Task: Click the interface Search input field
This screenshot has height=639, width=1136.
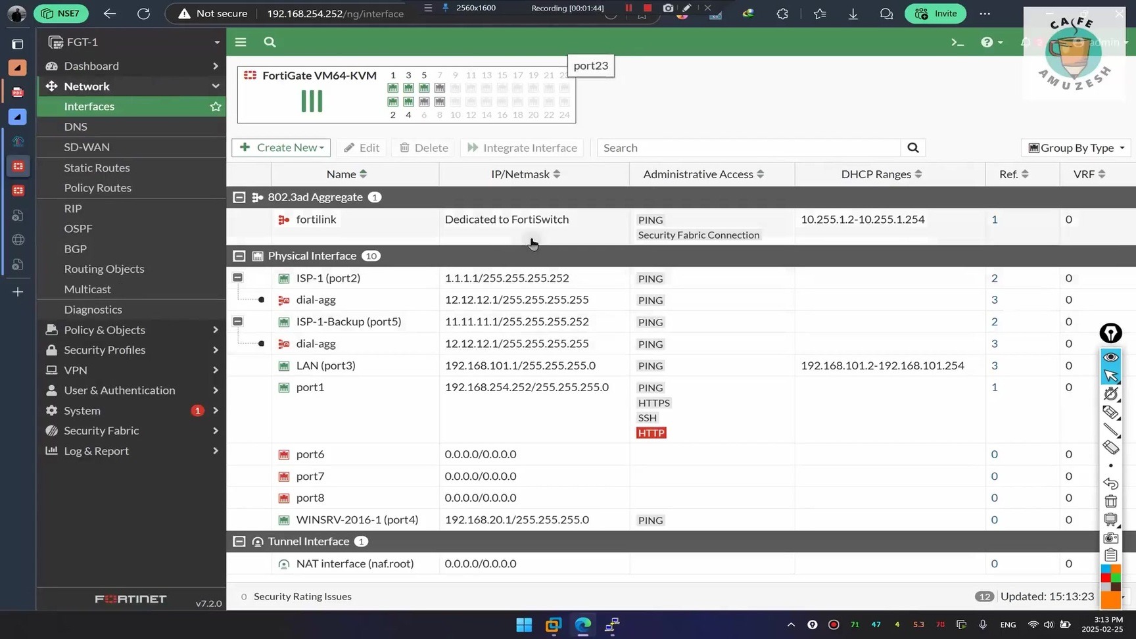Action: point(748,148)
